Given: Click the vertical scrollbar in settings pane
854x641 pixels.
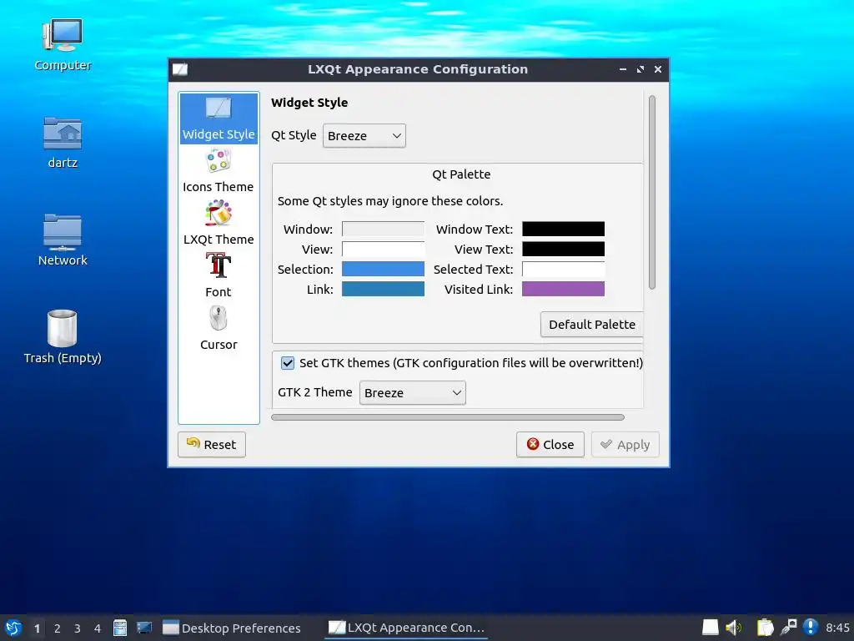Looking at the screenshot, I should pyautogui.click(x=652, y=192).
